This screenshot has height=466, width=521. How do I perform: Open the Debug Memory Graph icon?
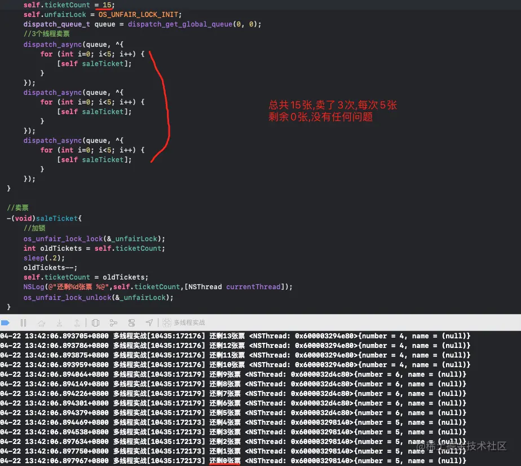[x=114, y=323]
